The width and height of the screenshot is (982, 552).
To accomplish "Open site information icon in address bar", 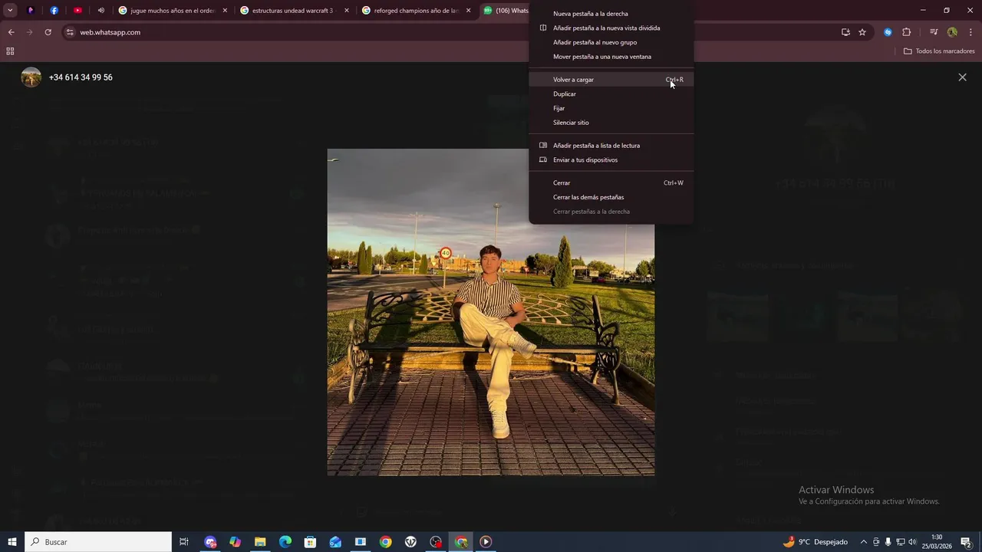I will [x=70, y=32].
